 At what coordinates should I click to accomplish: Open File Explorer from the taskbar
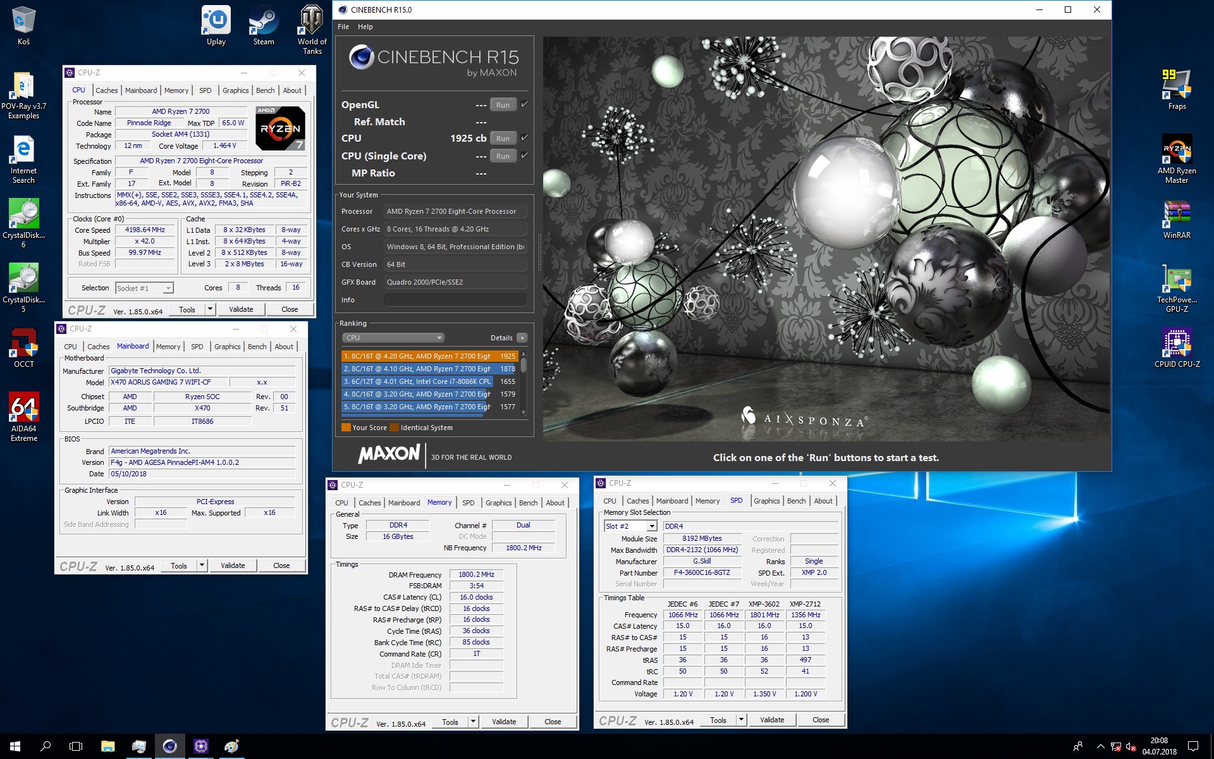(107, 746)
